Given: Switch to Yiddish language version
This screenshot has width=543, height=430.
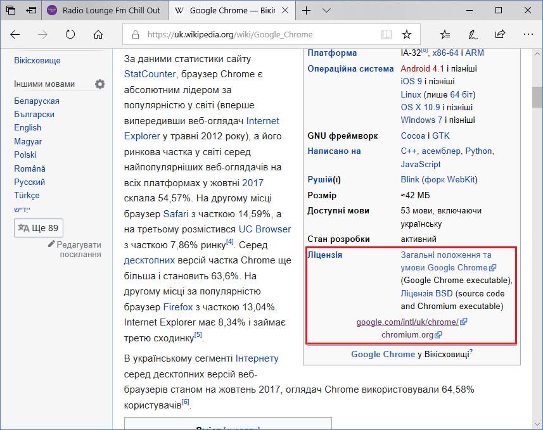Looking at the screenshot, I should coord(22,209).
